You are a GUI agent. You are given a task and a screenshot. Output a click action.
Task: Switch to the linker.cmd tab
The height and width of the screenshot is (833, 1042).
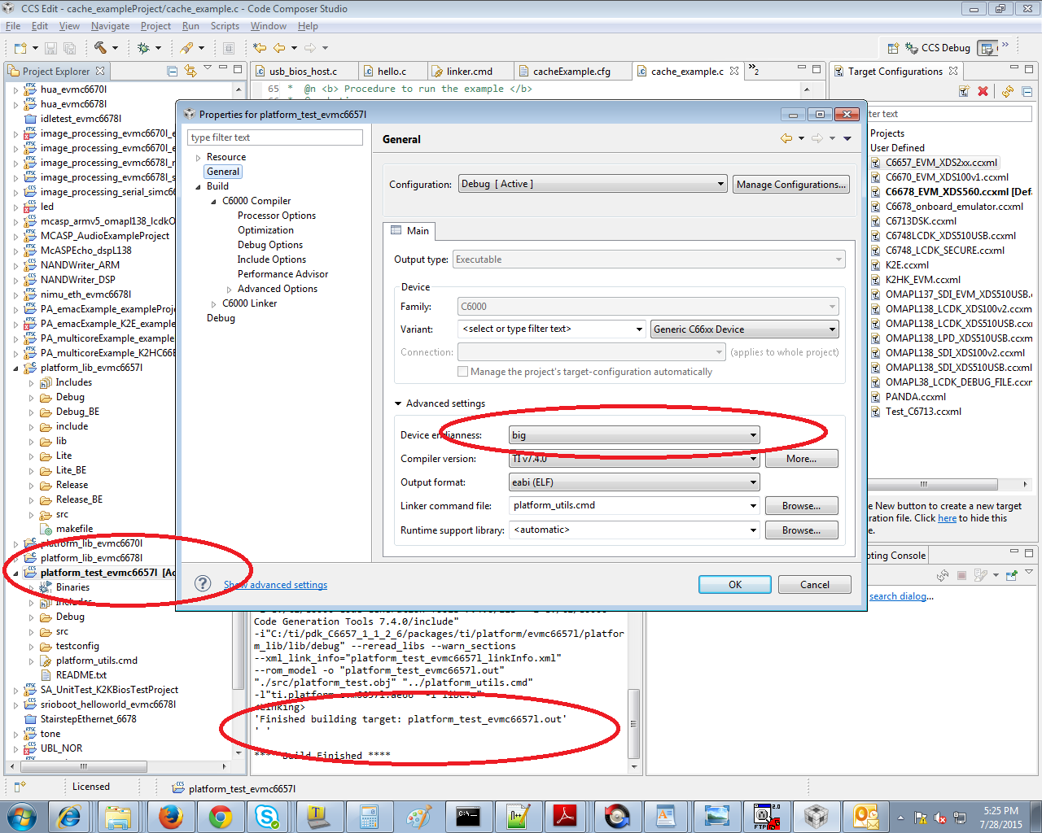[469, 72]
